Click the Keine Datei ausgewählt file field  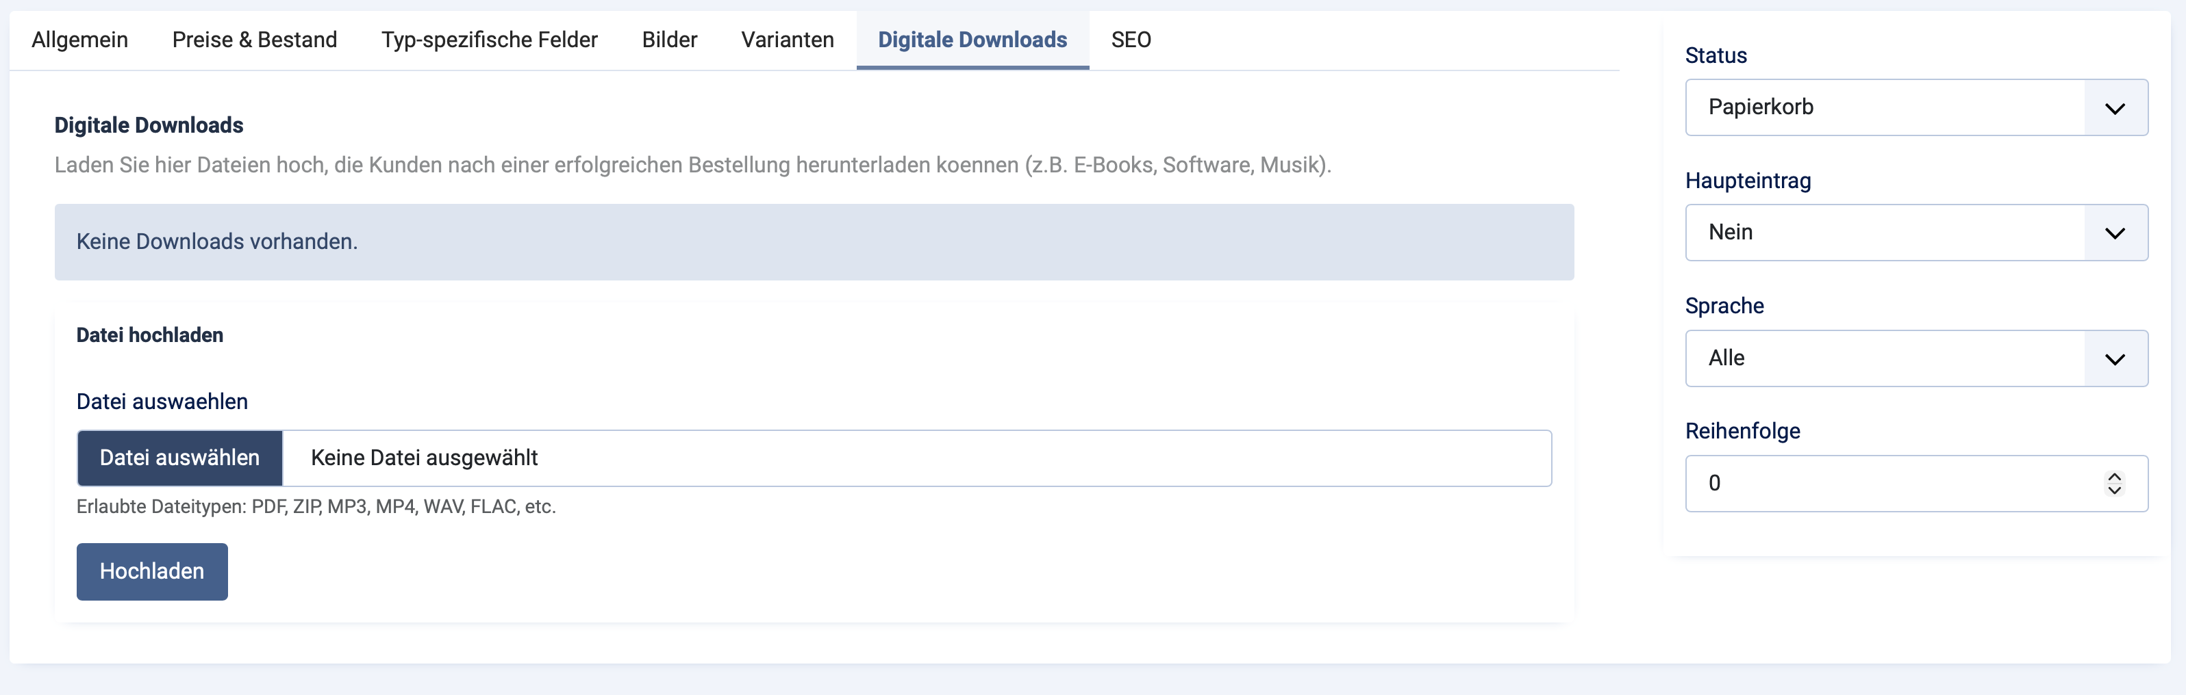click(916, 458)
